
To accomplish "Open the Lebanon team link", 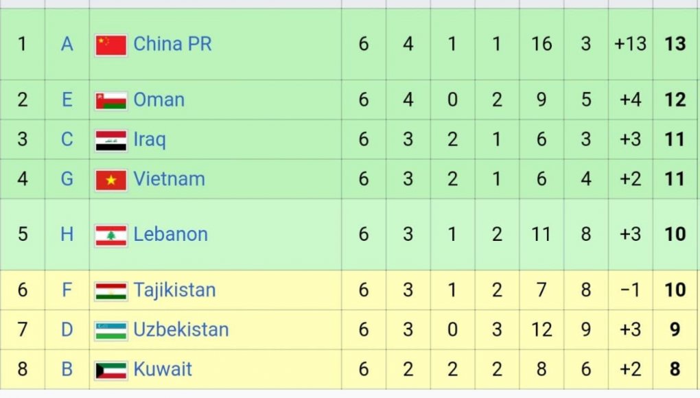I will click(x=170, y=234).
